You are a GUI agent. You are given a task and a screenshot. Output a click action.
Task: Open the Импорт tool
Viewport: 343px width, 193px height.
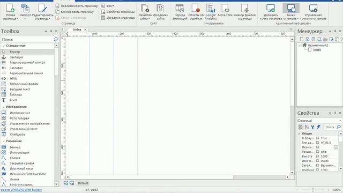click(x=25, y=12)
